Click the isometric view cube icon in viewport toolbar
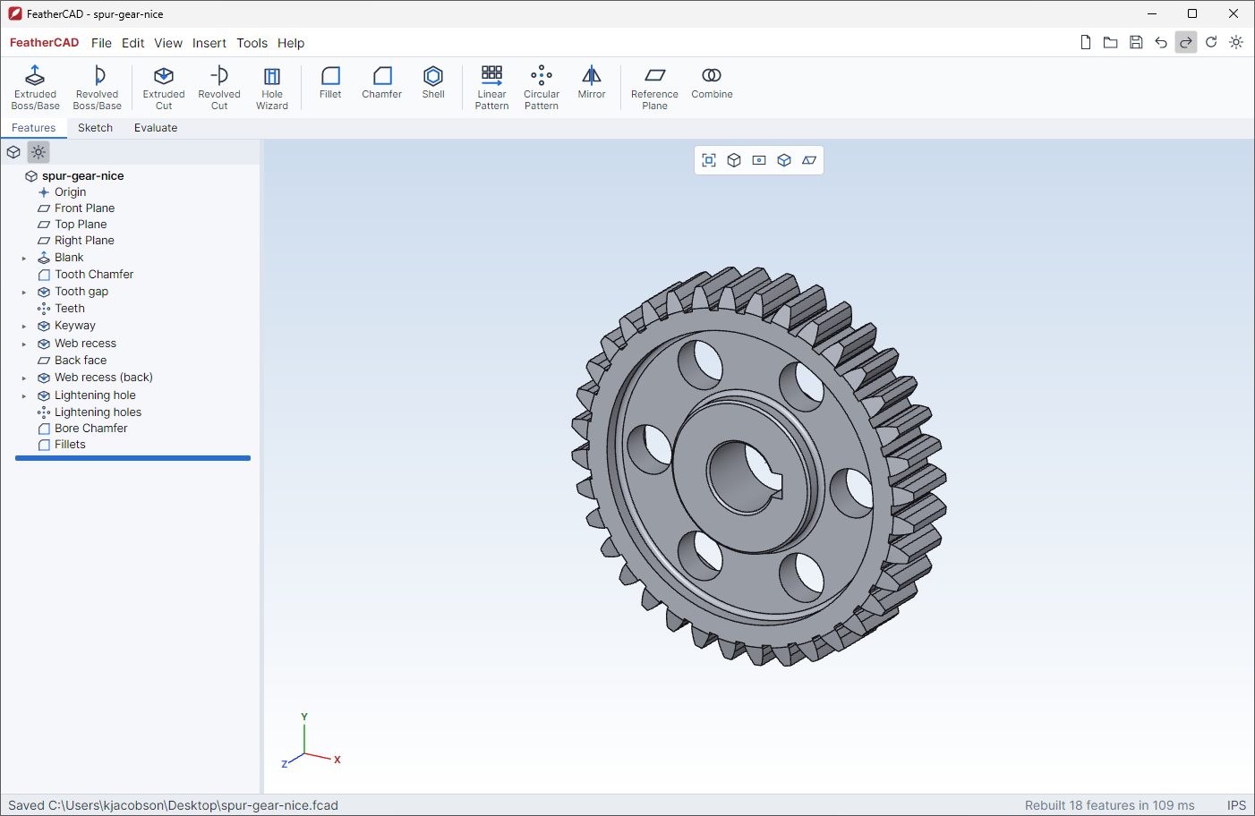The image size is (1255, 816). tap(734, 160)
